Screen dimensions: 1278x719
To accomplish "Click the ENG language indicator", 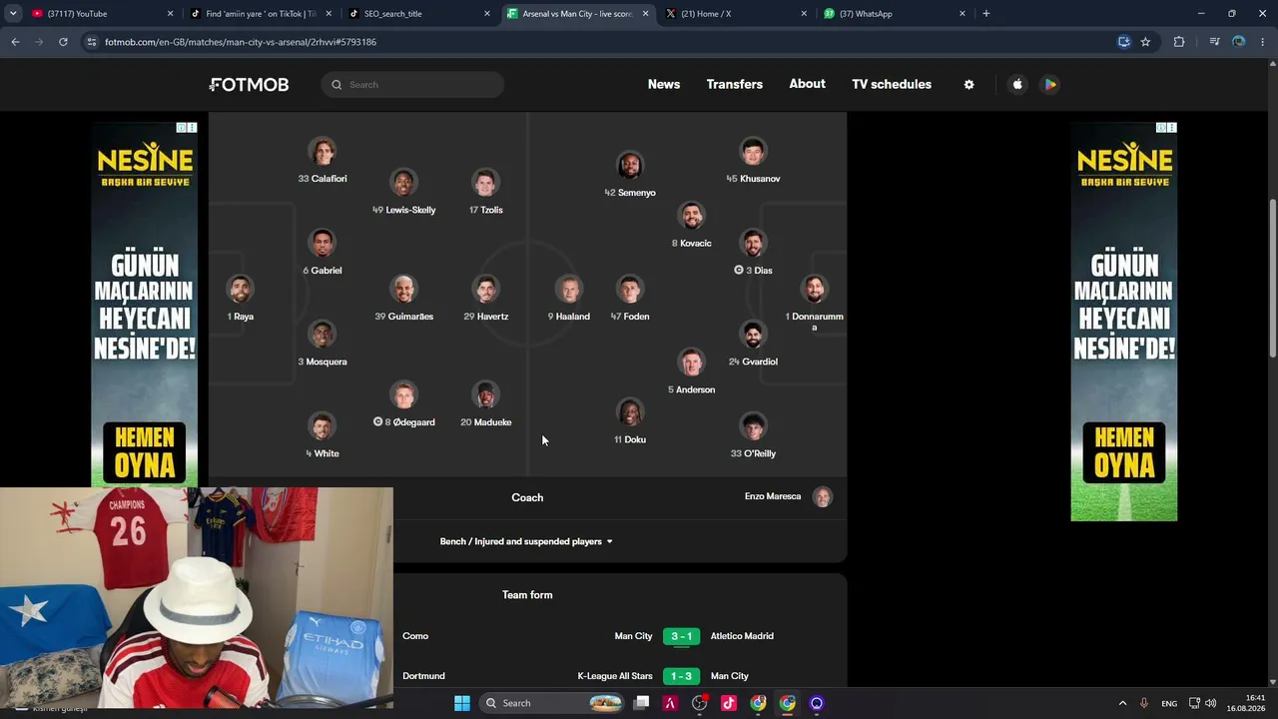I will 1169,703.
